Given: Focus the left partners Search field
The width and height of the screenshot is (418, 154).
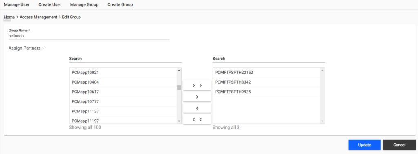Looking at the screenshot, I should tap(126, 59).
